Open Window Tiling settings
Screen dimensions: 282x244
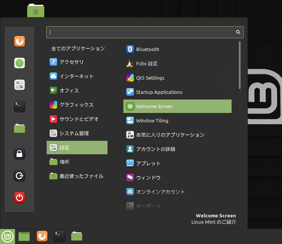pyautogui.click(x=177, y=120)
